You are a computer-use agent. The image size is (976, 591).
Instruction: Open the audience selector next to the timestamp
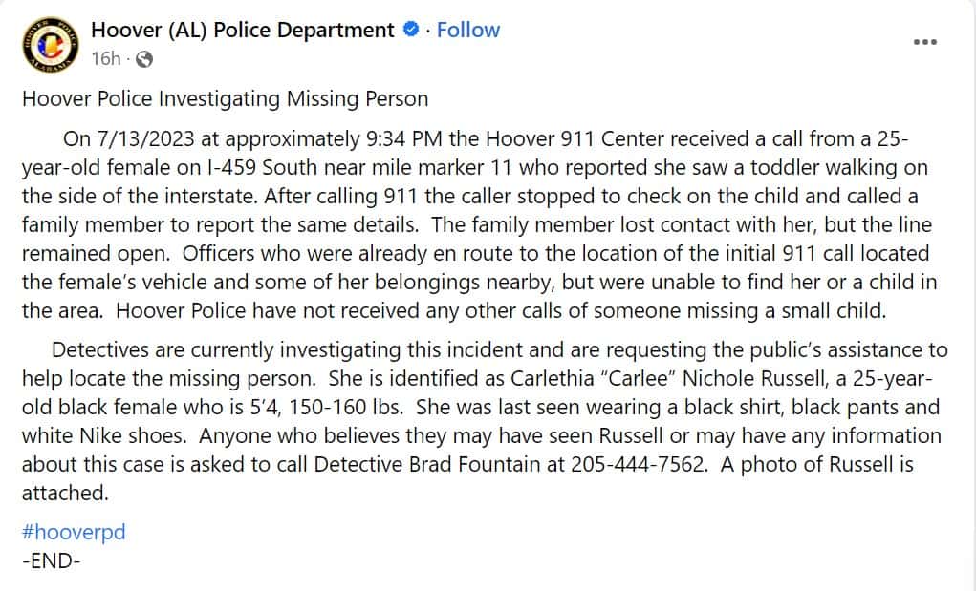click(x=143, y=59)
